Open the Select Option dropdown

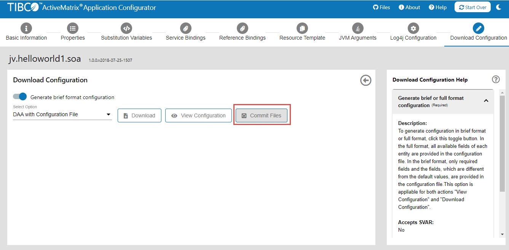click(62, 114)
